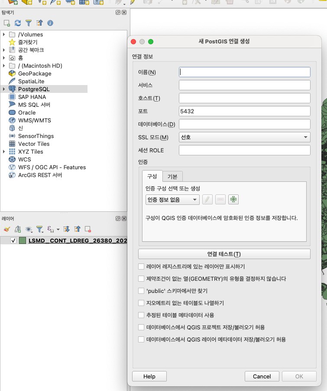Click Add Group icon in Layers panel
The height and width of the screenshot is (391, 327).
pos(18,229)
